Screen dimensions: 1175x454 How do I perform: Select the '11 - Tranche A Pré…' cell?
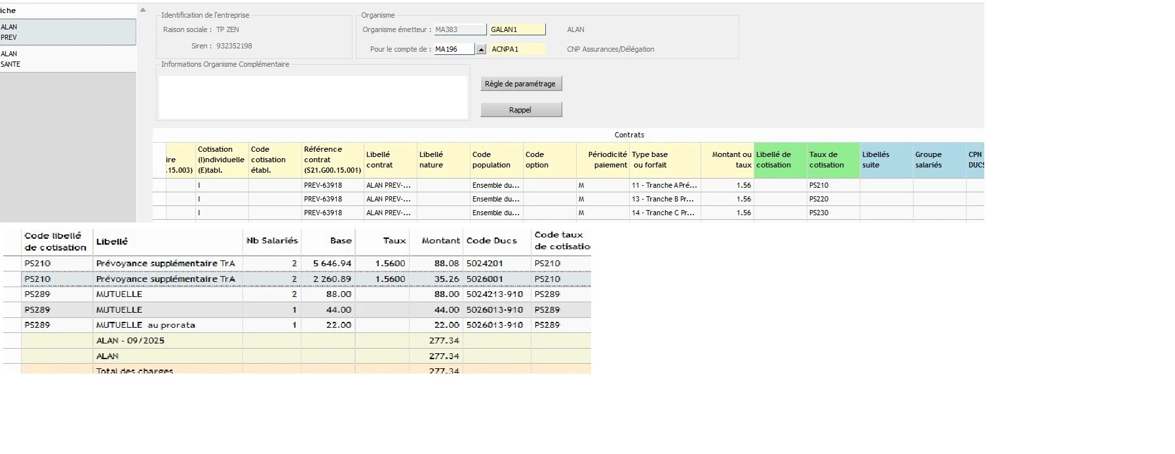tap(665, 185)
